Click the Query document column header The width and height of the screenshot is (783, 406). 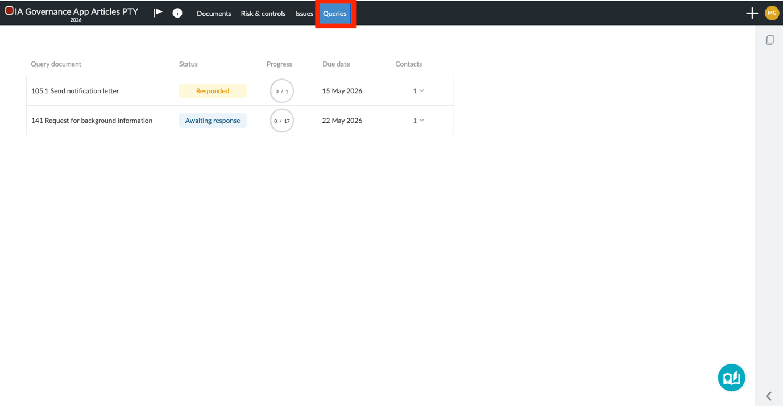[x=56, y=64]
